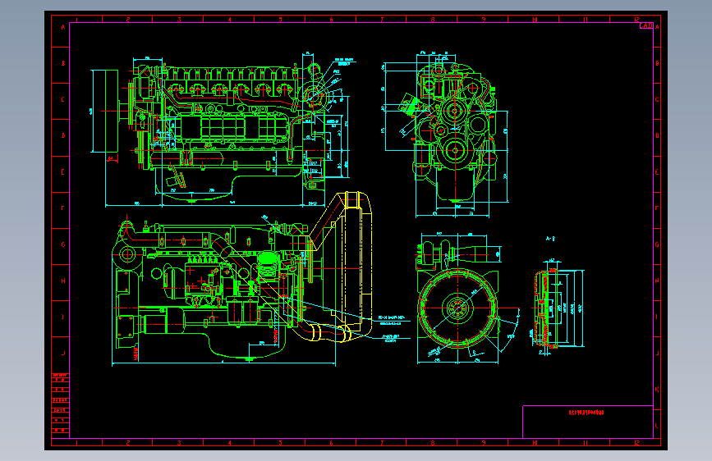Click zone letter D on left border
The image size is (712, 461).
pyautogui.click(x=63, y=135)
